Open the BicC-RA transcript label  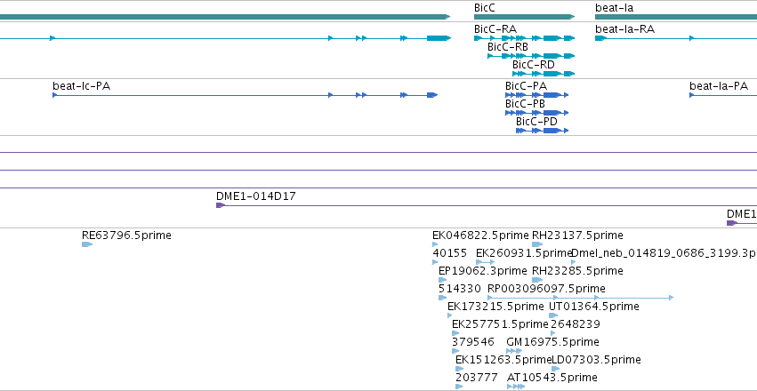[x=495, y=29]
